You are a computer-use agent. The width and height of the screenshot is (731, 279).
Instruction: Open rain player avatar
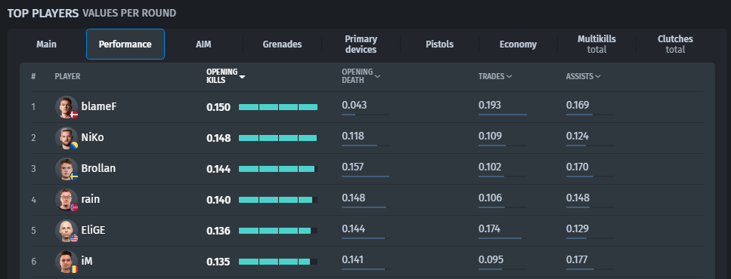pos(67,200)
